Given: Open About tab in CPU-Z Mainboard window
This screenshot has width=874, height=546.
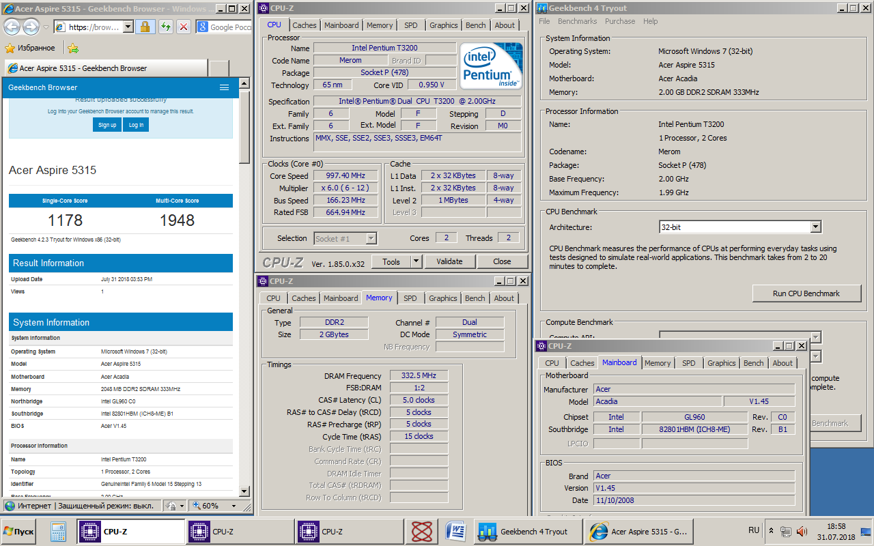Looking at the screenshot, I should click(783, 363).
